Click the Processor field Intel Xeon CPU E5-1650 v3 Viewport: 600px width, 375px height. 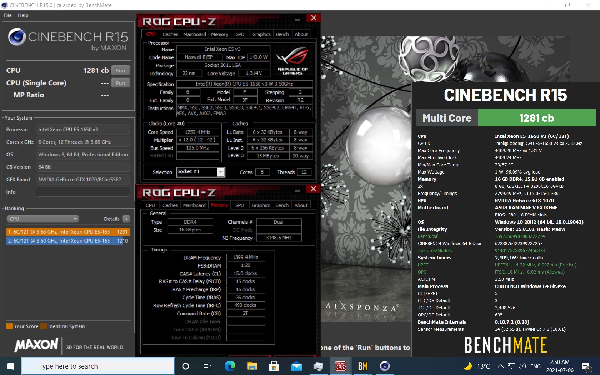click(x=83, y=130)
